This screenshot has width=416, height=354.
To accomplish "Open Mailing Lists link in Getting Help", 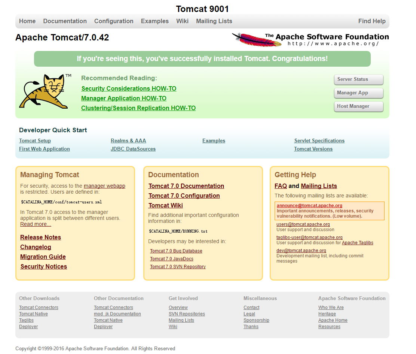I will coord(319,186).
